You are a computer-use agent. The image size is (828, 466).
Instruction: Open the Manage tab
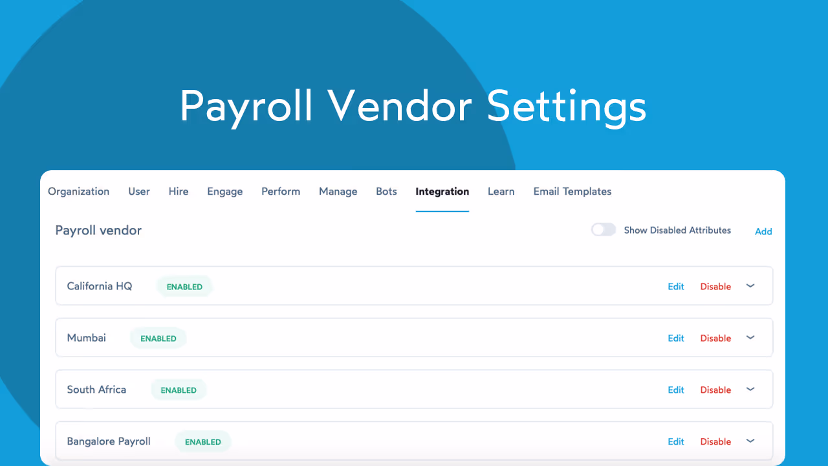[x=338, y=192]
